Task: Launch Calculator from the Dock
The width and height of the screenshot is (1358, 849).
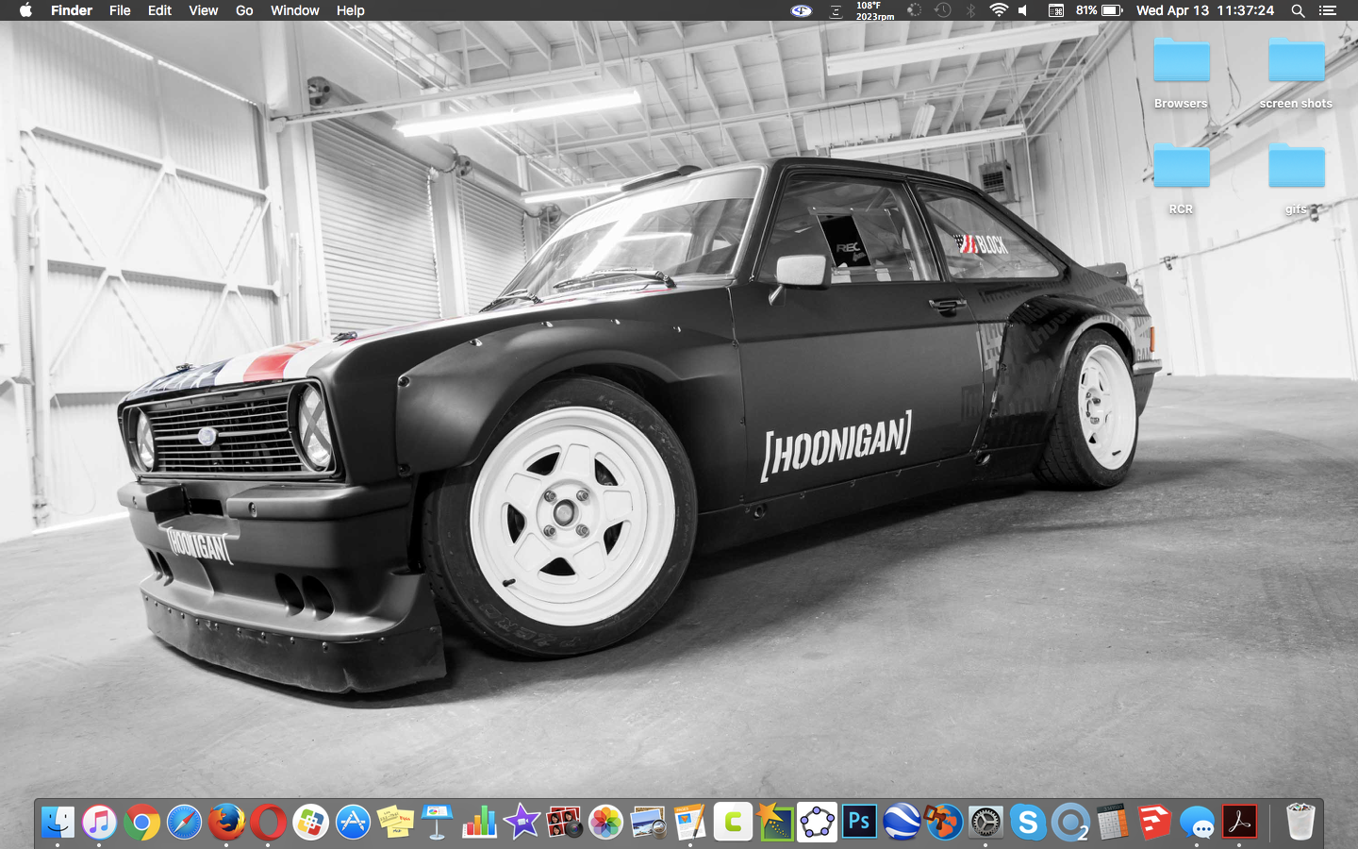Action: pos(1112,822)
